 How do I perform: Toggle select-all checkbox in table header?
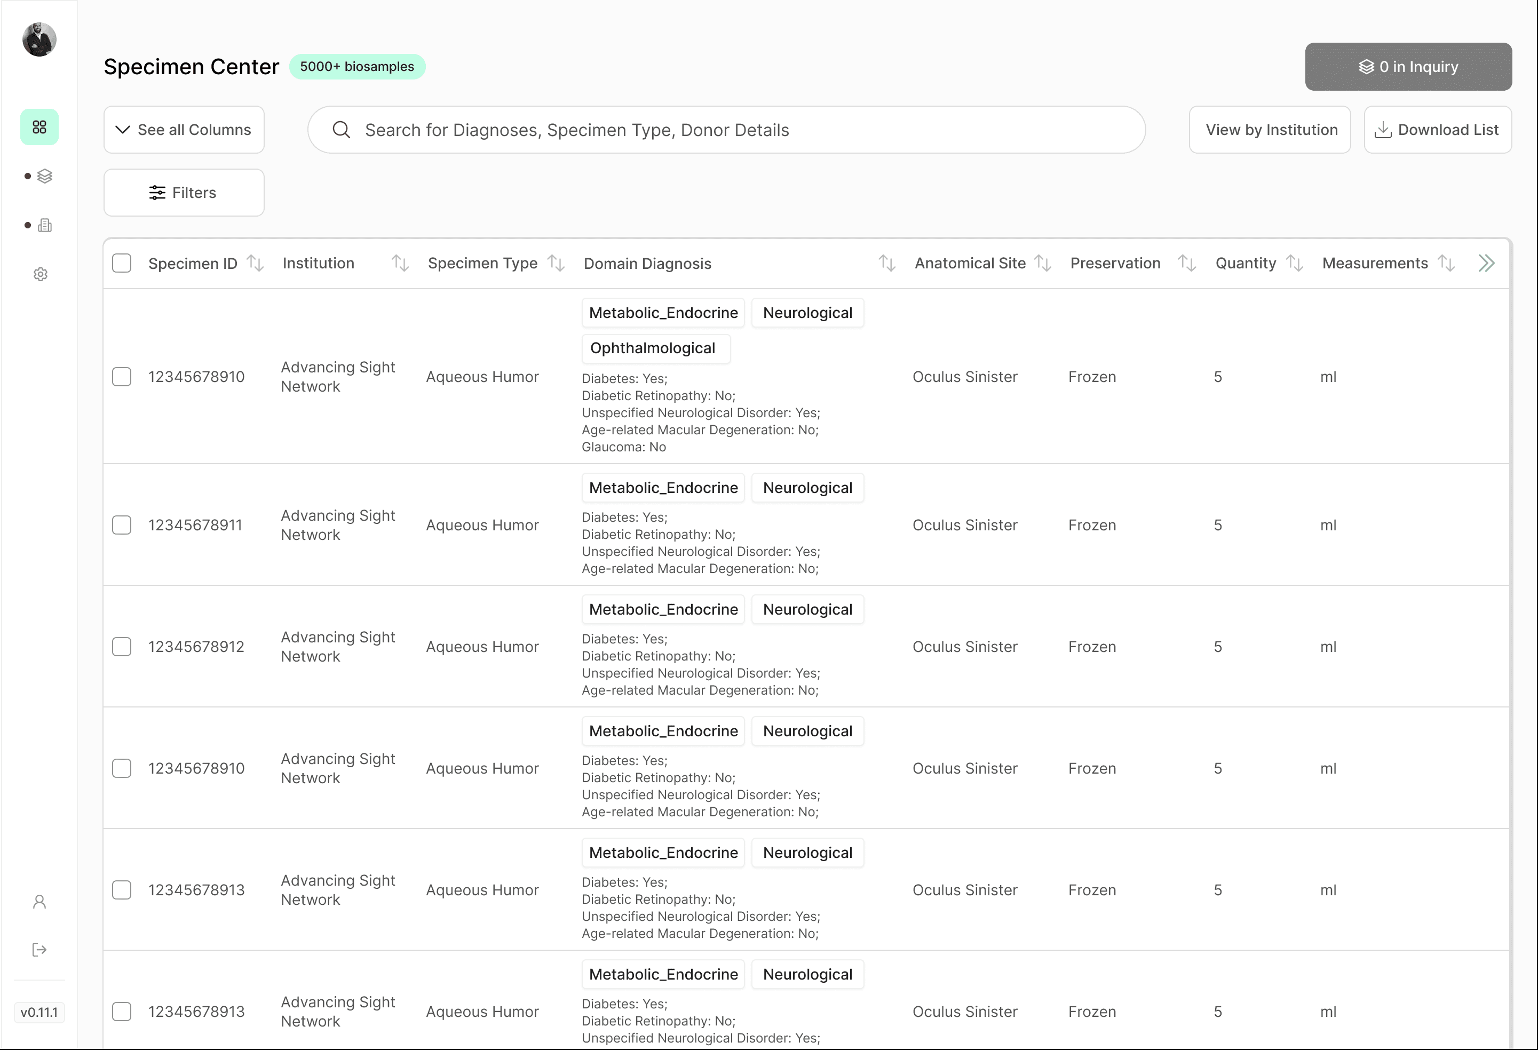(122, 264)
